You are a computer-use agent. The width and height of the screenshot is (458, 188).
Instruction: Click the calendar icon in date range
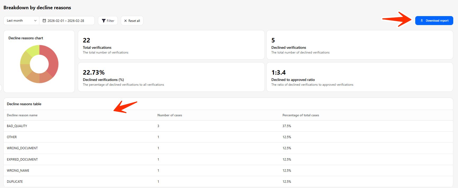point(44,21)
